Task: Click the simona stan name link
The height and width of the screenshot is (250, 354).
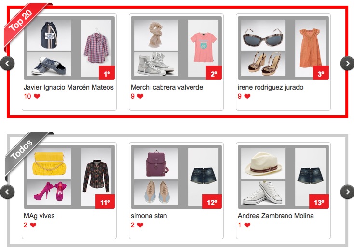Action: 149,216
